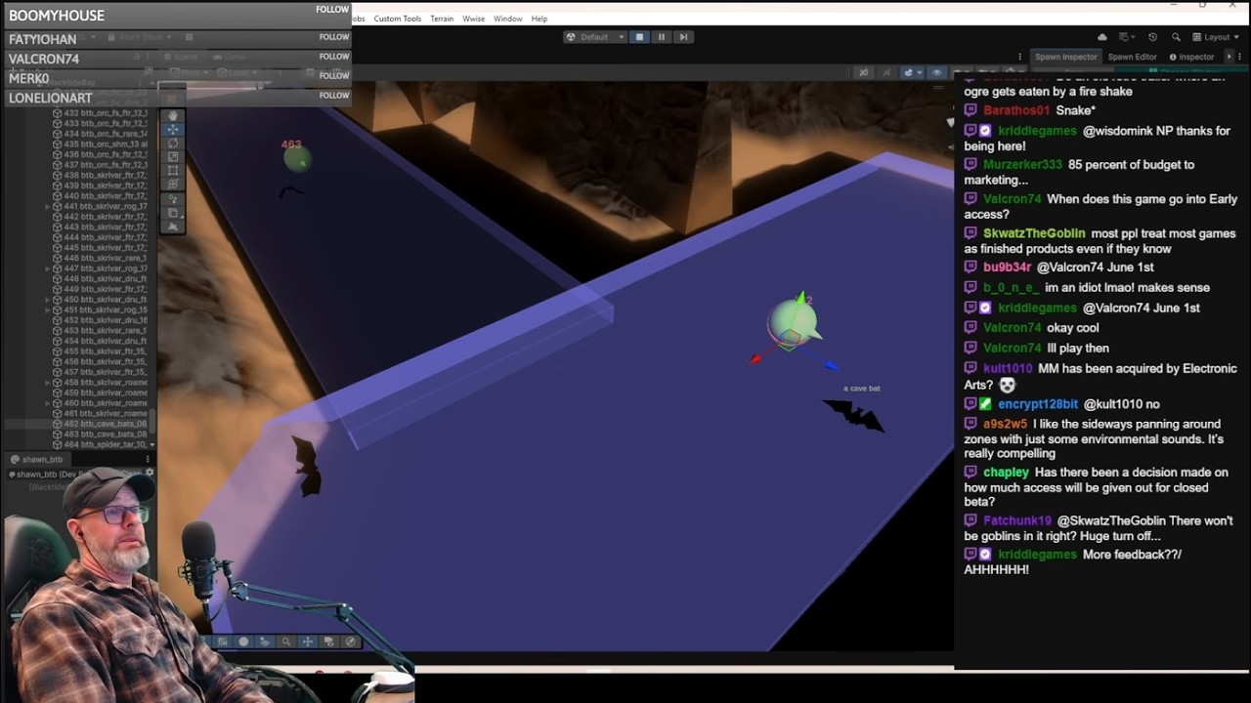Select the Rotate tool
1251x703 pixels.
tap(173, 143)
